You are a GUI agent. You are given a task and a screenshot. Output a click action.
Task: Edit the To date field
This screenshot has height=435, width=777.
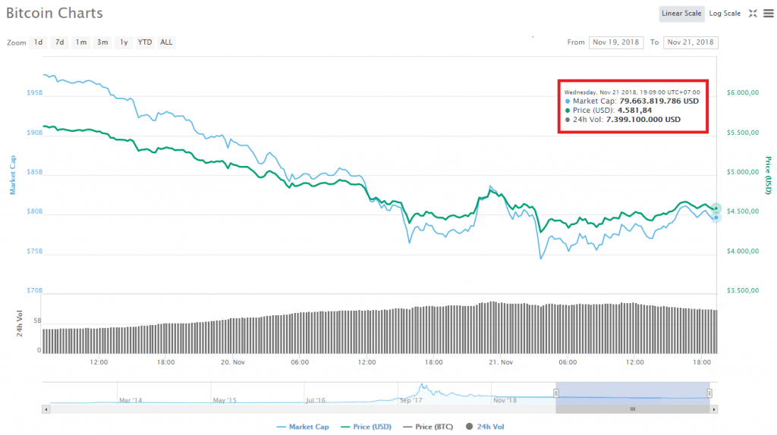coord(690,42)
